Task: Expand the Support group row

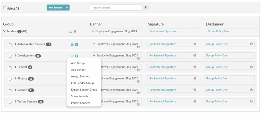Action: click(x=16, y=90)
